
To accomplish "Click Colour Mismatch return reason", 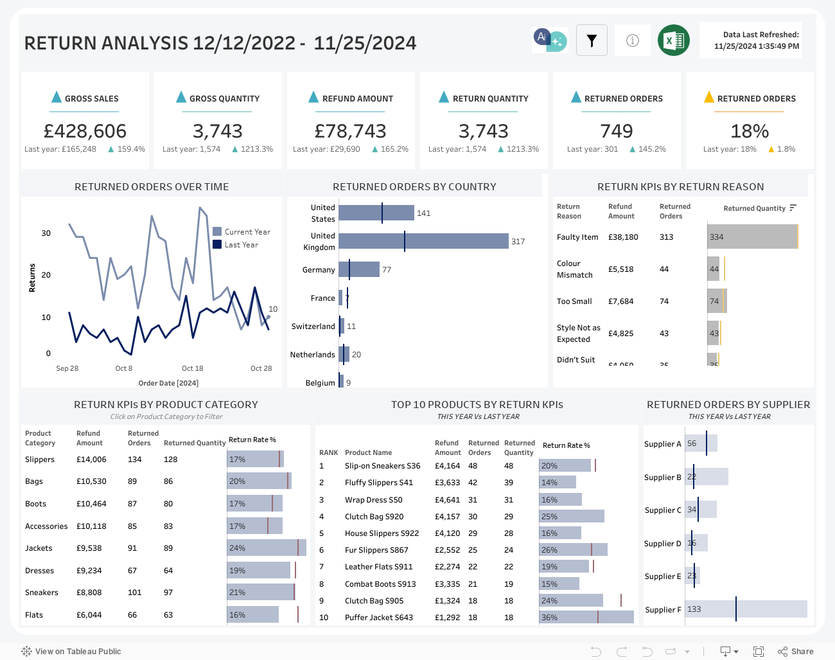I will [574, 269].
